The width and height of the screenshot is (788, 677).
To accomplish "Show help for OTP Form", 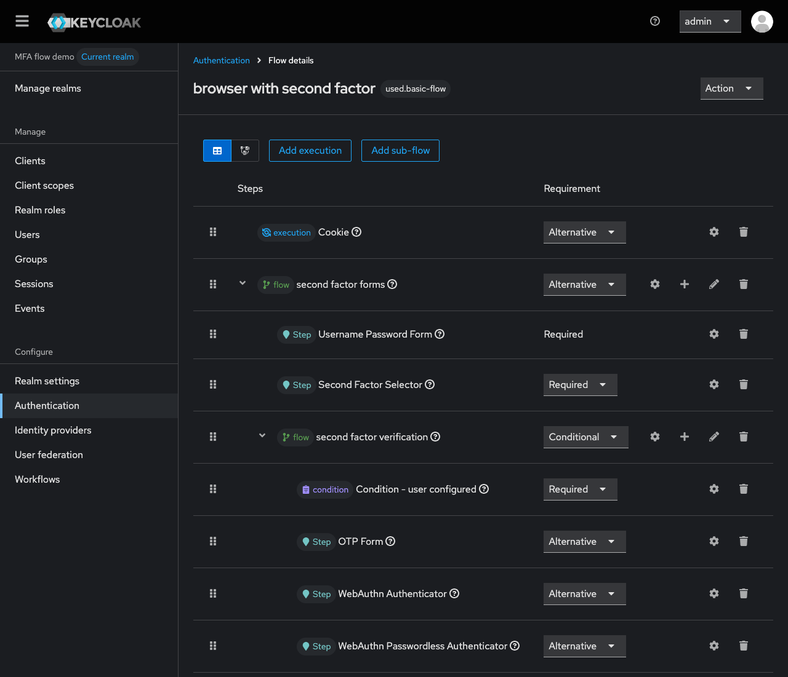I will [x=390, y=541].
